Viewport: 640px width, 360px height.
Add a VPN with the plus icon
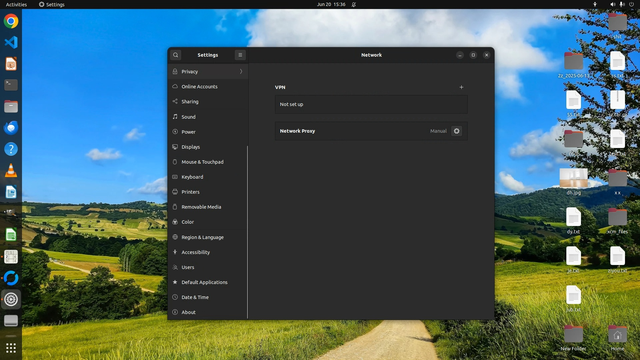[x=461, y=87]
